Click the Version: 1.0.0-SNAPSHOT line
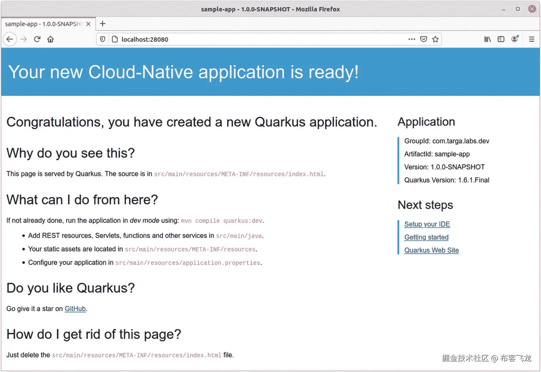Viewport: 541px width, 372px height. [444, 167]
